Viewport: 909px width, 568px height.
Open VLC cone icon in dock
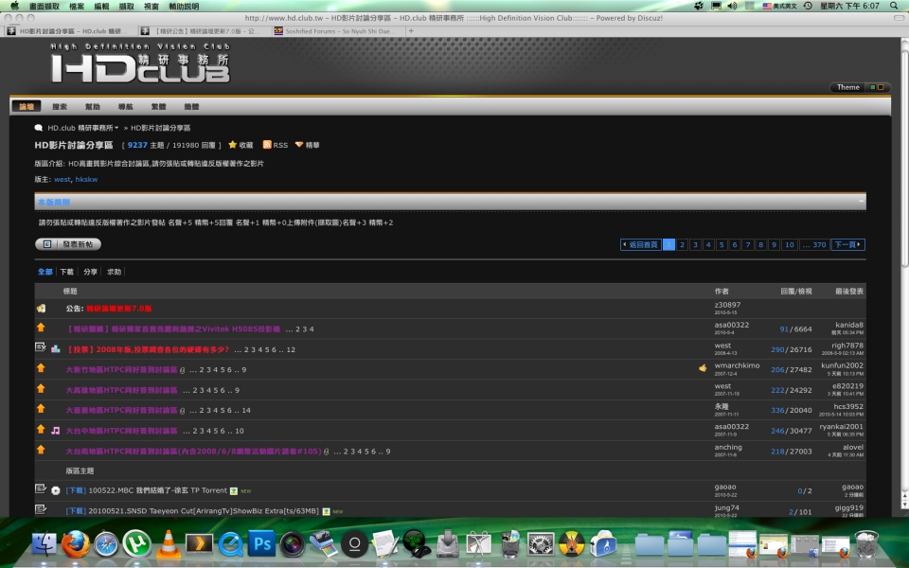click(168, 544)
